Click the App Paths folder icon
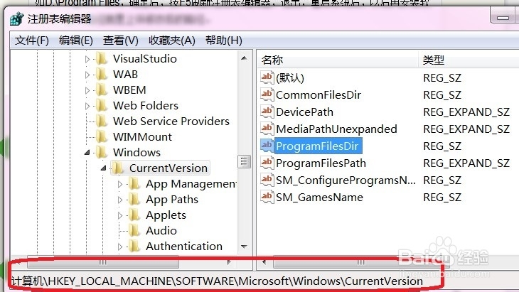519x292 pixels. (x=134, y=199)
